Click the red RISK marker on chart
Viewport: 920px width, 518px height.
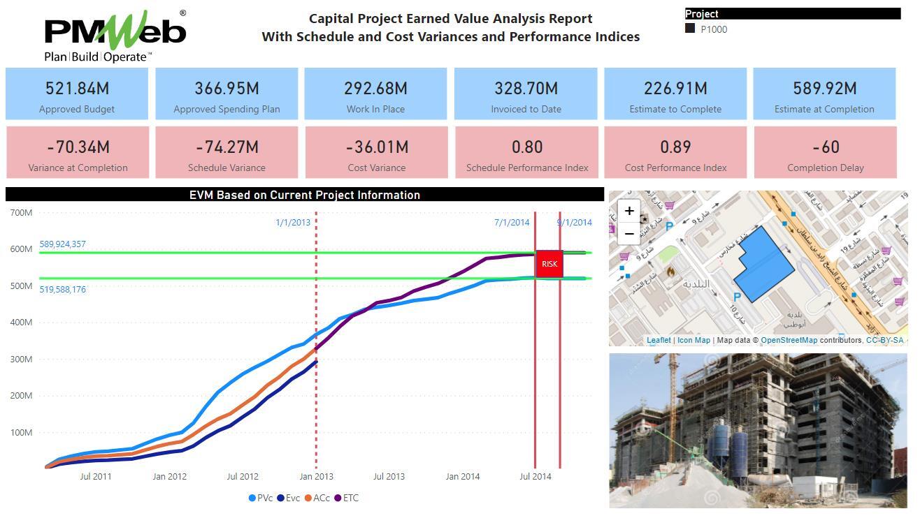tap(549, 264)
